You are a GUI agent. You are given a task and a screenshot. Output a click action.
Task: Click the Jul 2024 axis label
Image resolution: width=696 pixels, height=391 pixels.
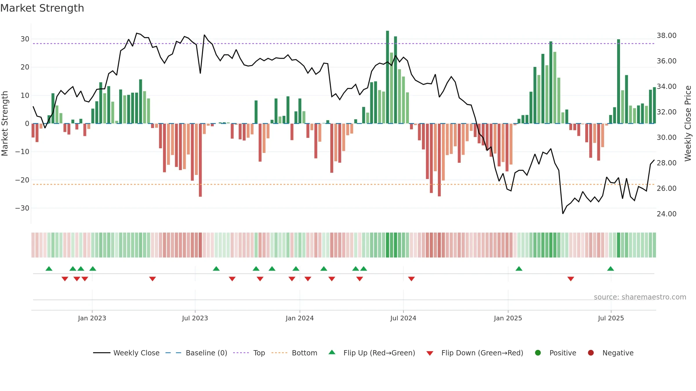(403, 318)
